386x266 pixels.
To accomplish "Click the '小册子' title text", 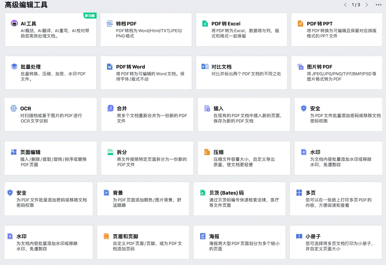I will click(x=313, y=236).
